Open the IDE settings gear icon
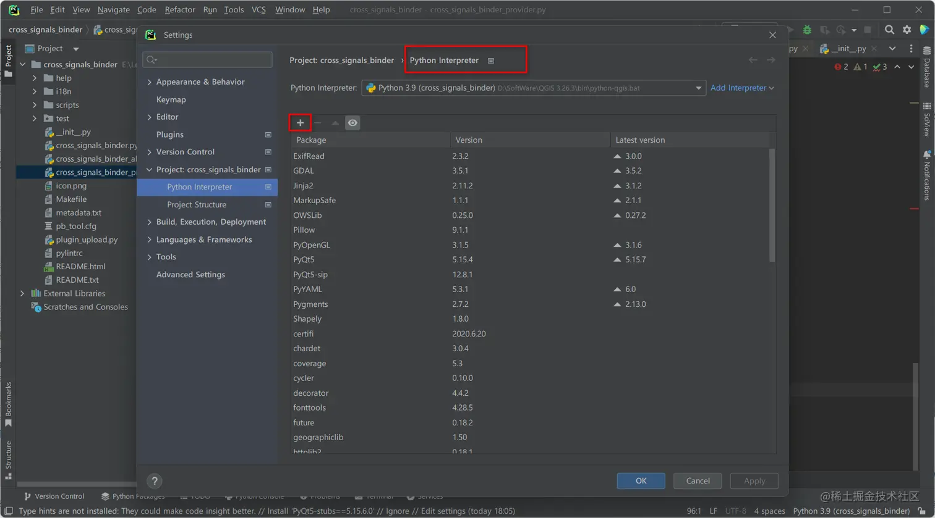The height and width of the screenshot is (518, 935). click(x=907, y=30)
